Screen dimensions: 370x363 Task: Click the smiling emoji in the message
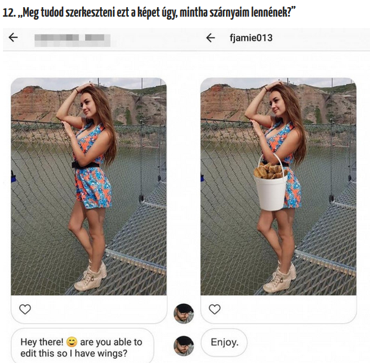[x=72, y=342]
